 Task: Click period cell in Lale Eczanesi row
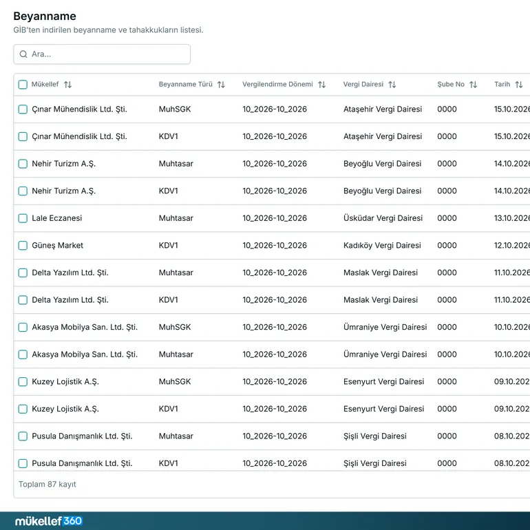pyautogui.click(x=275, y=218)
